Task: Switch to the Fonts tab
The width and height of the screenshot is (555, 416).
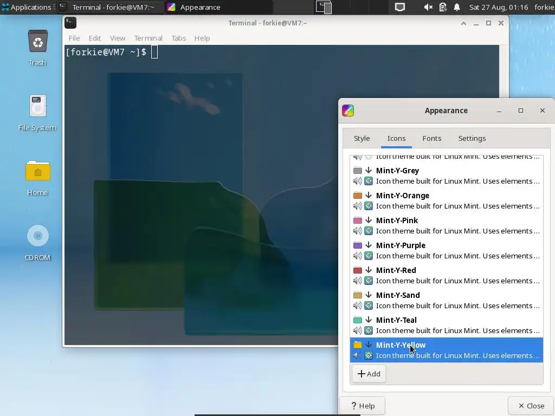Action: (x=432, y=138)
